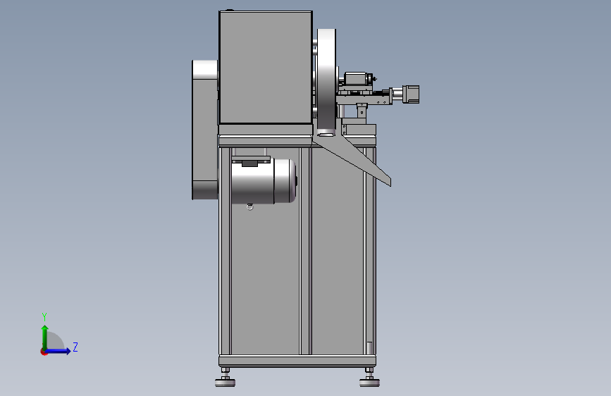611x396 pixels.
Task: Click the red X axis origin dot
Action: (x=44, y=352)
